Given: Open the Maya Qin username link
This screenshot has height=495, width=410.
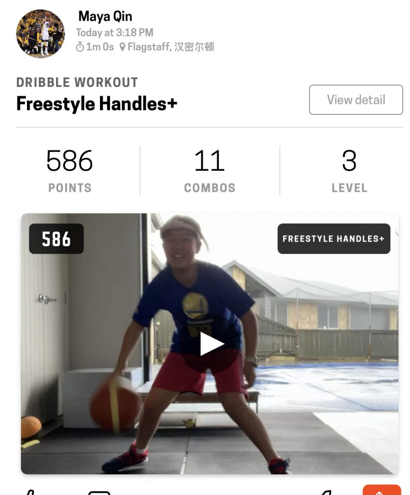Looking at the screenshot, I should [x=105, y=16].
